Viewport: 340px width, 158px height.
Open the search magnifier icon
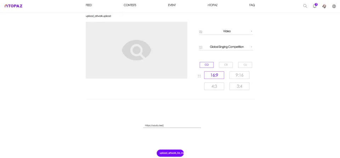[x=305, y=6]
